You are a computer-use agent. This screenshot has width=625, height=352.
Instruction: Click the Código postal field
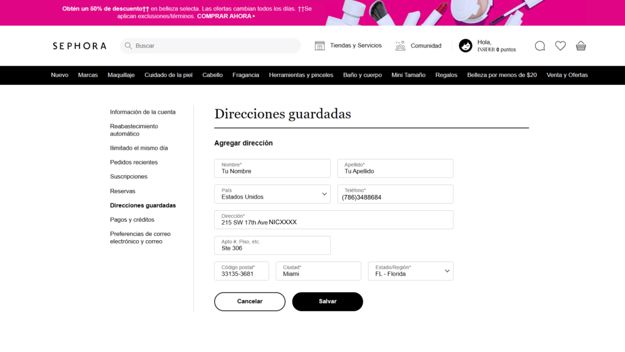pyautogui.click(x=242, y=271)
